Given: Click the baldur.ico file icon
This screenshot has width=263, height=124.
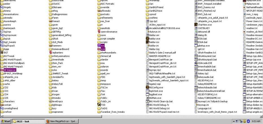Looking at the screenshot, I should (147, 42).
